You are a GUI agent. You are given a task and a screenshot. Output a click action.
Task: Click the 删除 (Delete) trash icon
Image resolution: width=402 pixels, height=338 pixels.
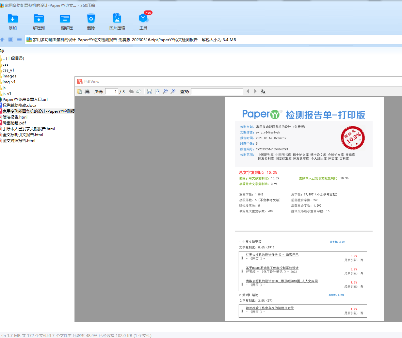pos(91,19)
